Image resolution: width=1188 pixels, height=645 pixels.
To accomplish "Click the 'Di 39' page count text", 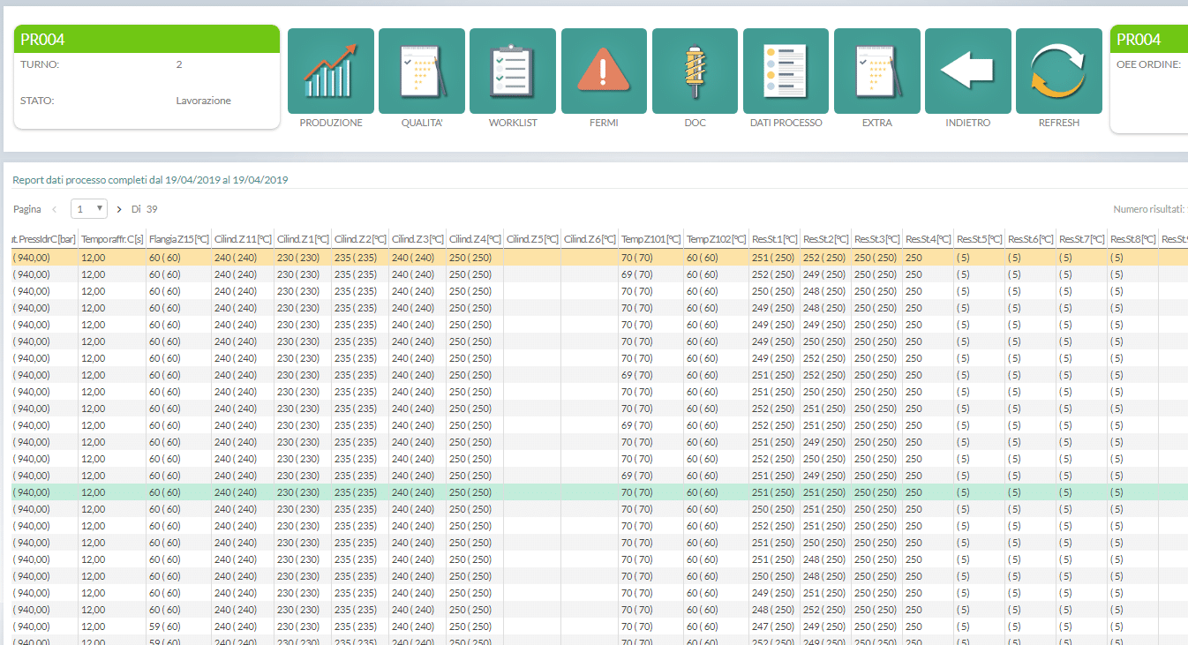I will coord(144,209).
